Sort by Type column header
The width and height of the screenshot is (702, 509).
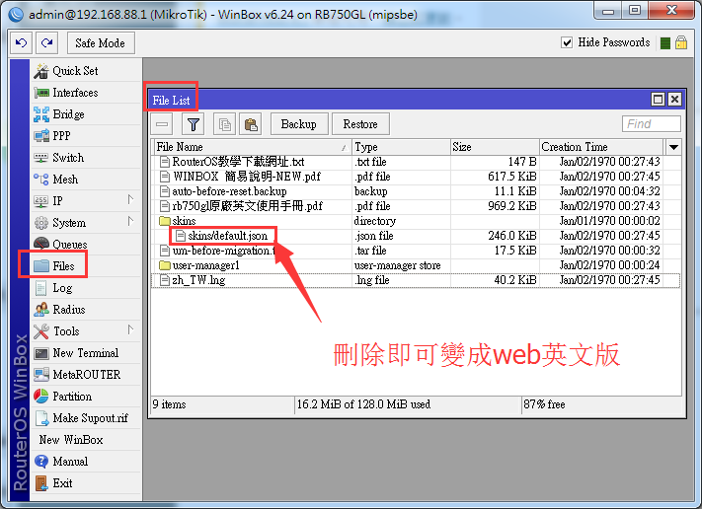(401, 147)
